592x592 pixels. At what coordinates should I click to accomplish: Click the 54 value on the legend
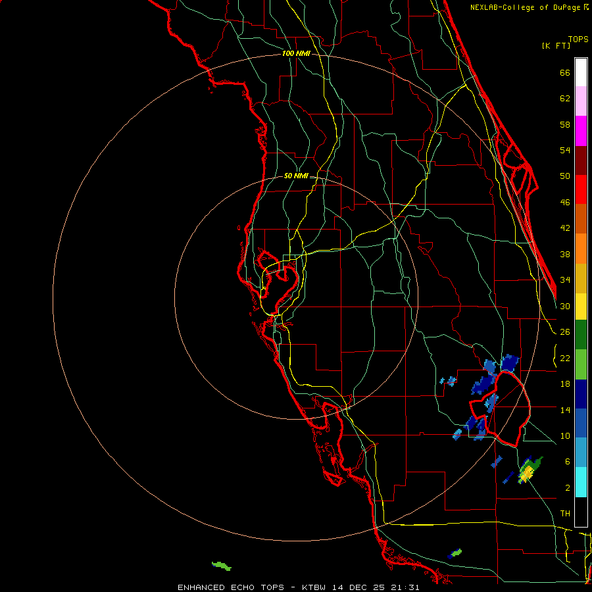565,150
